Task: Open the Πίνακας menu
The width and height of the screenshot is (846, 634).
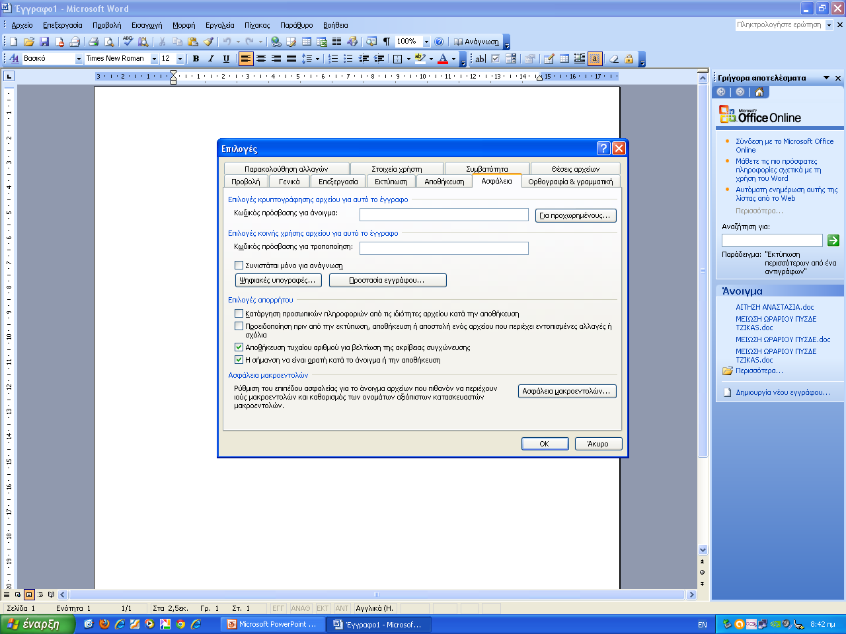Action: (257, 25)
